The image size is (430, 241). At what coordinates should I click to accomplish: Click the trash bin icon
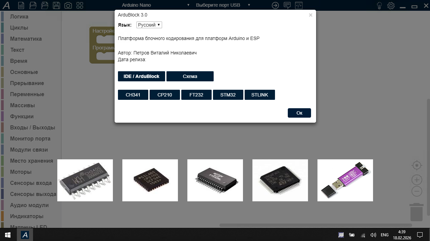tap(417, 212)
